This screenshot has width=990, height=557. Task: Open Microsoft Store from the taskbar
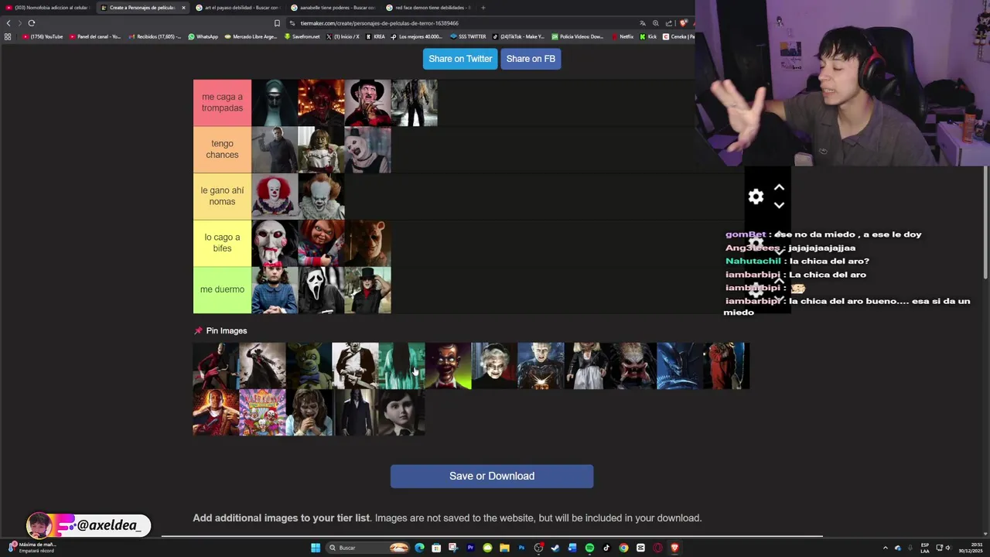point(436,548)
